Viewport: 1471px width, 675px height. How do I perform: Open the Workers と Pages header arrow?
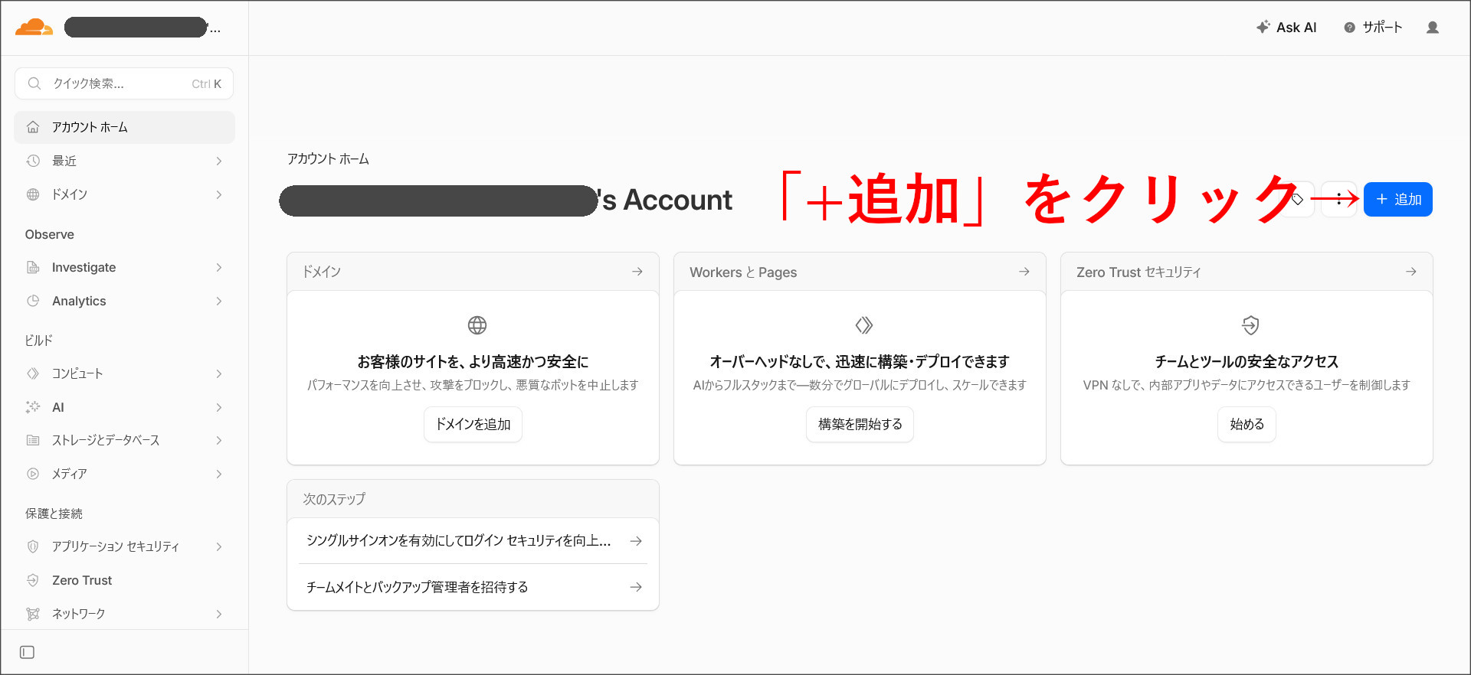(1024, 272)
